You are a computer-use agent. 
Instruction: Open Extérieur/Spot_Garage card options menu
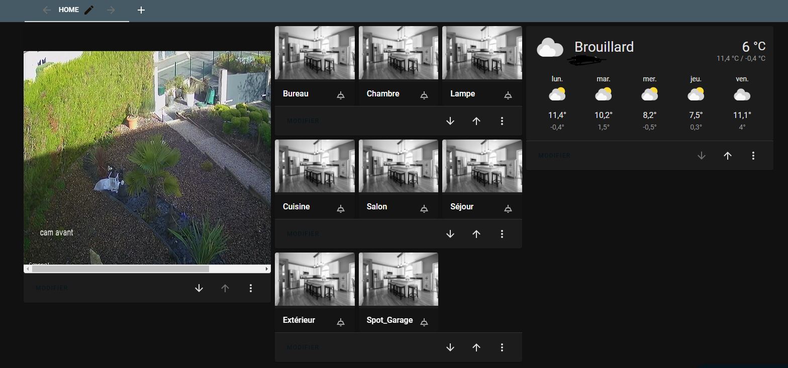(502, 347)
